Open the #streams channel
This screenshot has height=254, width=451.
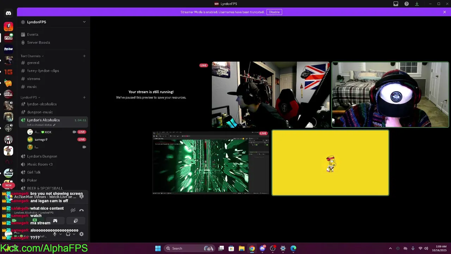pyautogui.click(x=53, y=79)
